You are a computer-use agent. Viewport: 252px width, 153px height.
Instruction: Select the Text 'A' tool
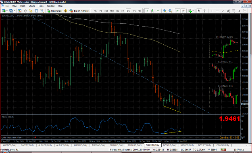[x=240, y=11]
